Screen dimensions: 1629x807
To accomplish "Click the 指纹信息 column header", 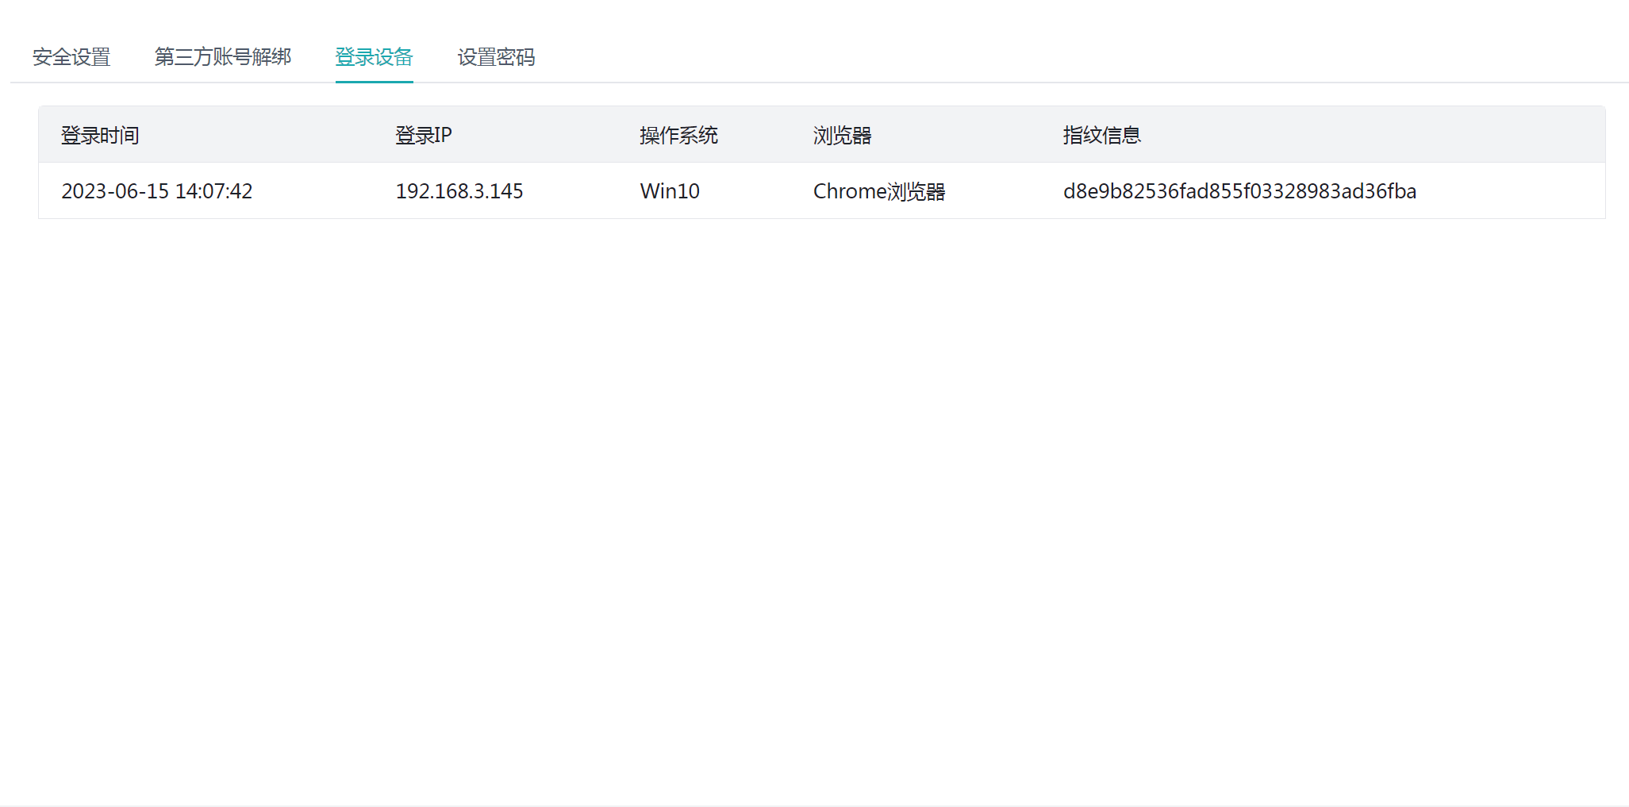I will (1101, 136).
